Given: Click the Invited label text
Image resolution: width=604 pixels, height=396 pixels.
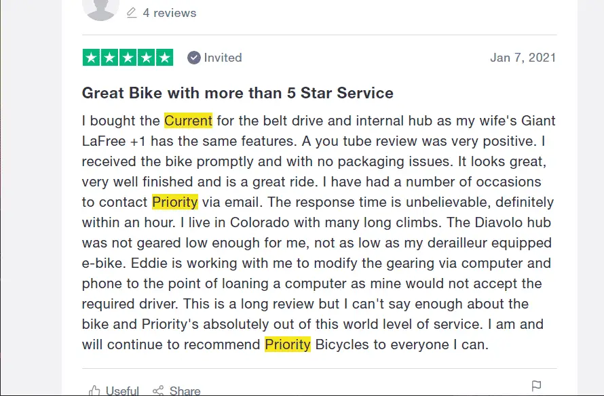Looking at the screenshot, I should click(x=223, y=58).
